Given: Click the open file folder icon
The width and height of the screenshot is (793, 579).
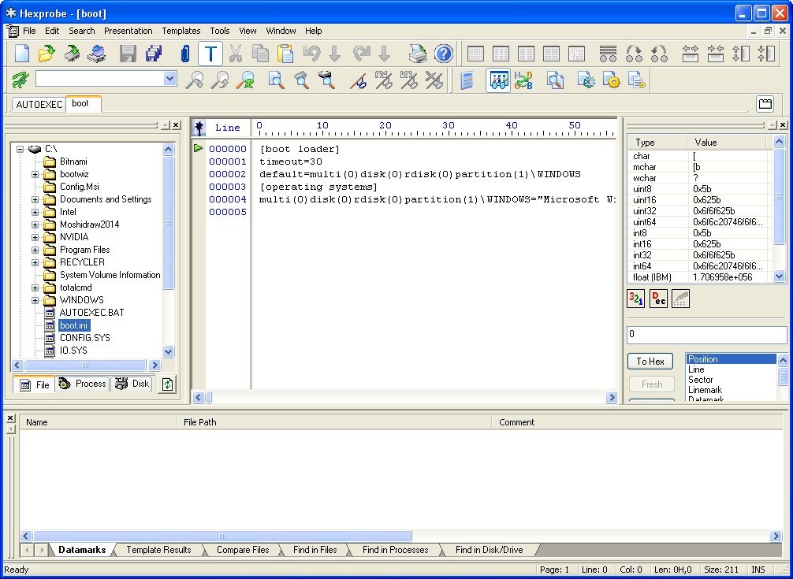Looking at the screenshot, I should [47, 54].
